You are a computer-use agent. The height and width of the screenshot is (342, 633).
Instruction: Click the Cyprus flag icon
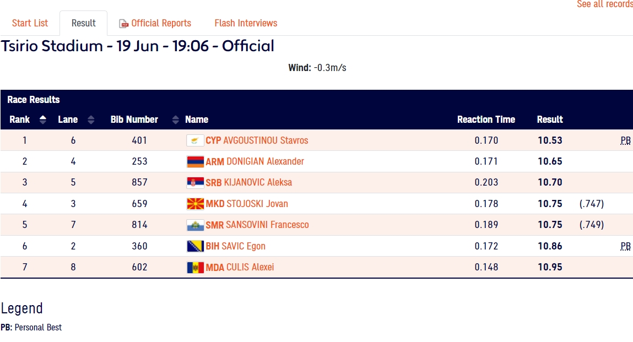tap(195, 140)
